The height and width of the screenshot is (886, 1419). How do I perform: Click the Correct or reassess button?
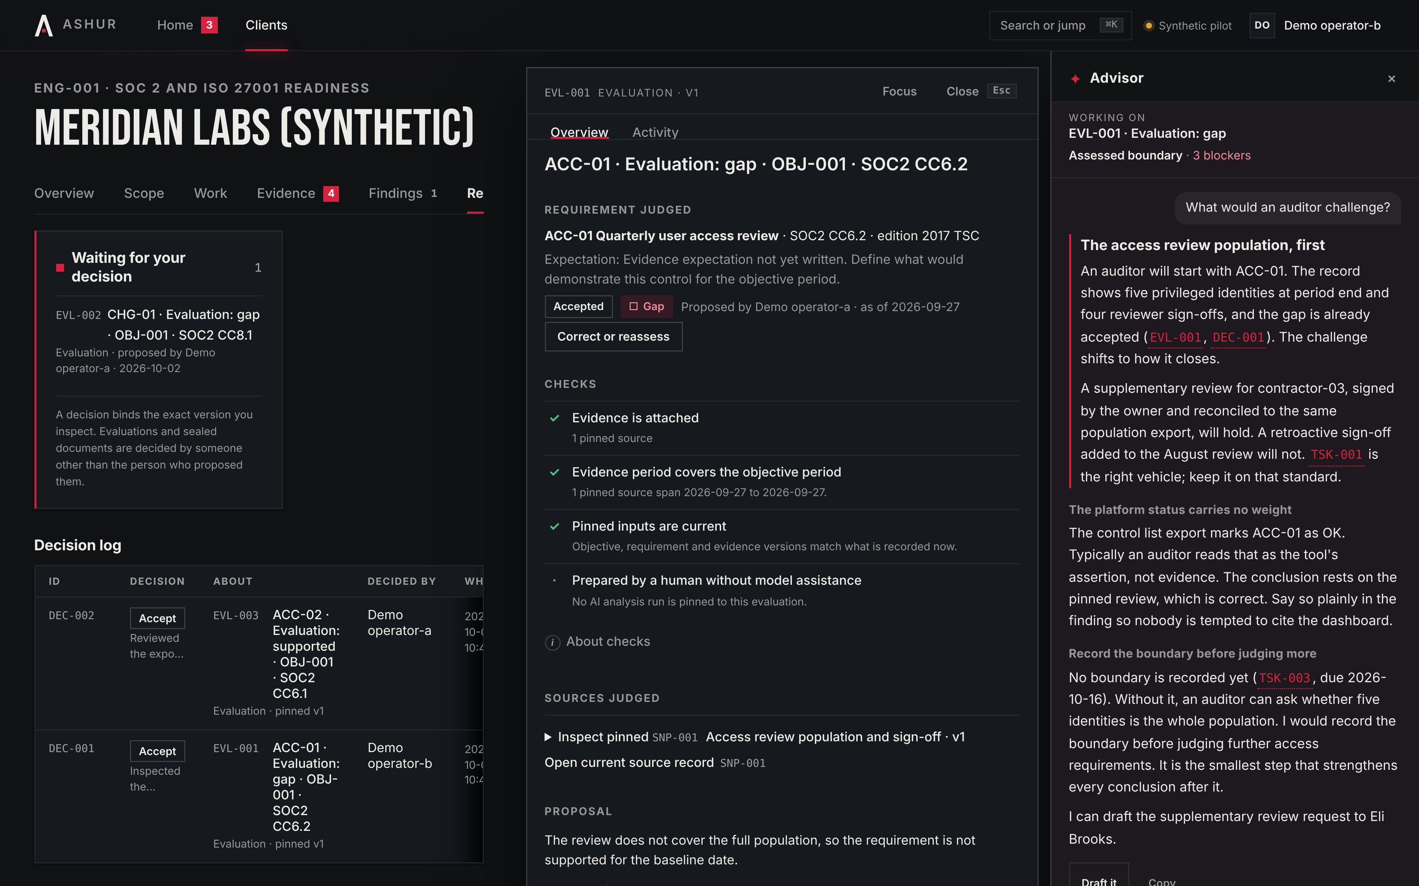point(613,336)
